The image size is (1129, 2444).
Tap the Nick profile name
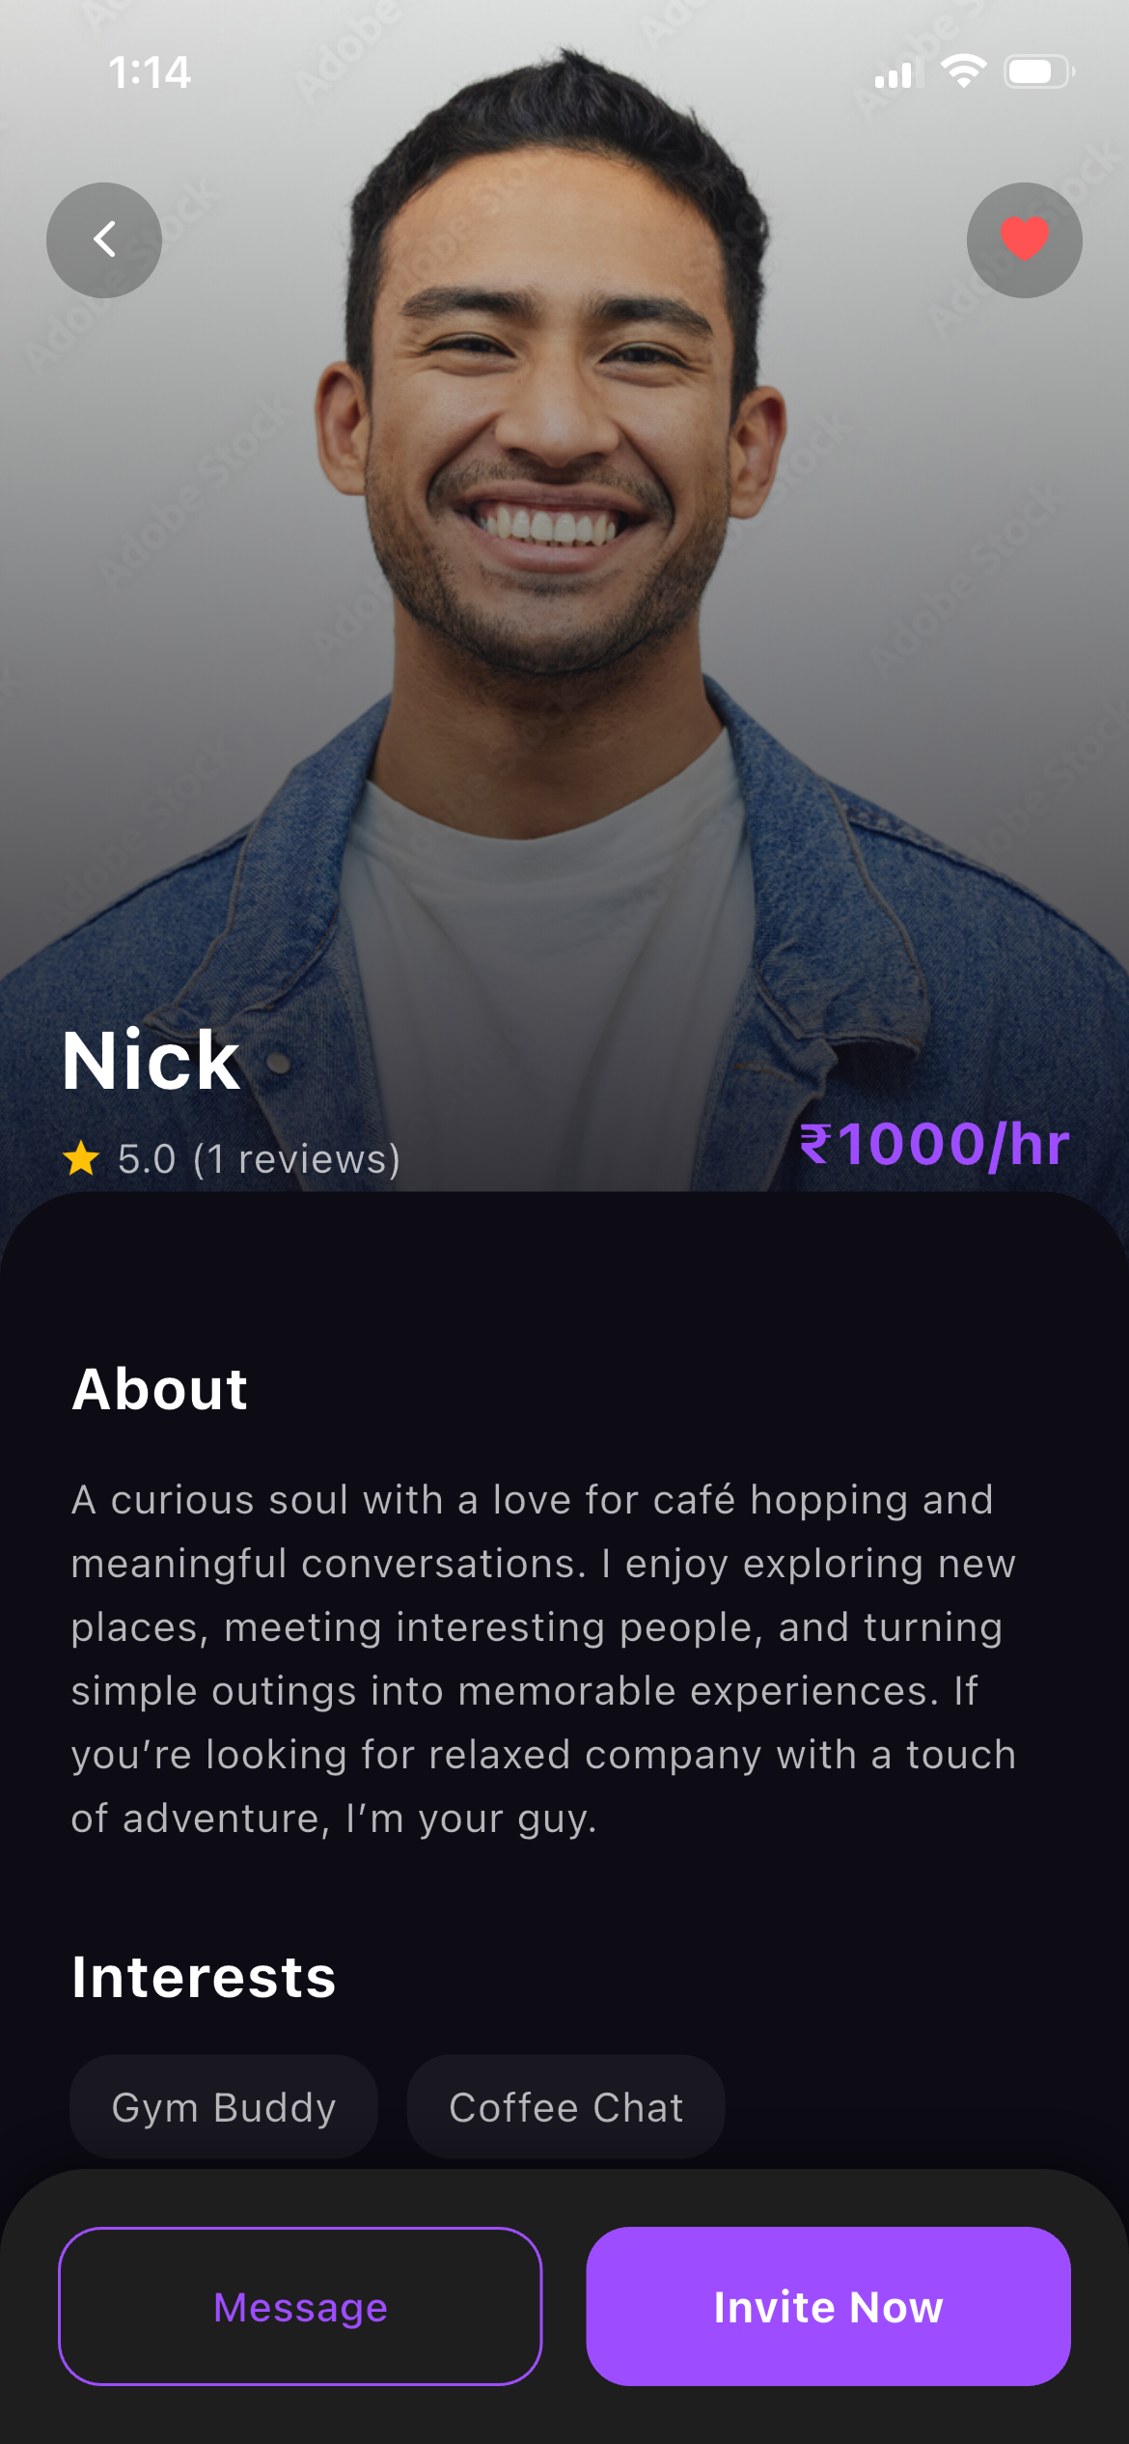coord(151,1061)
